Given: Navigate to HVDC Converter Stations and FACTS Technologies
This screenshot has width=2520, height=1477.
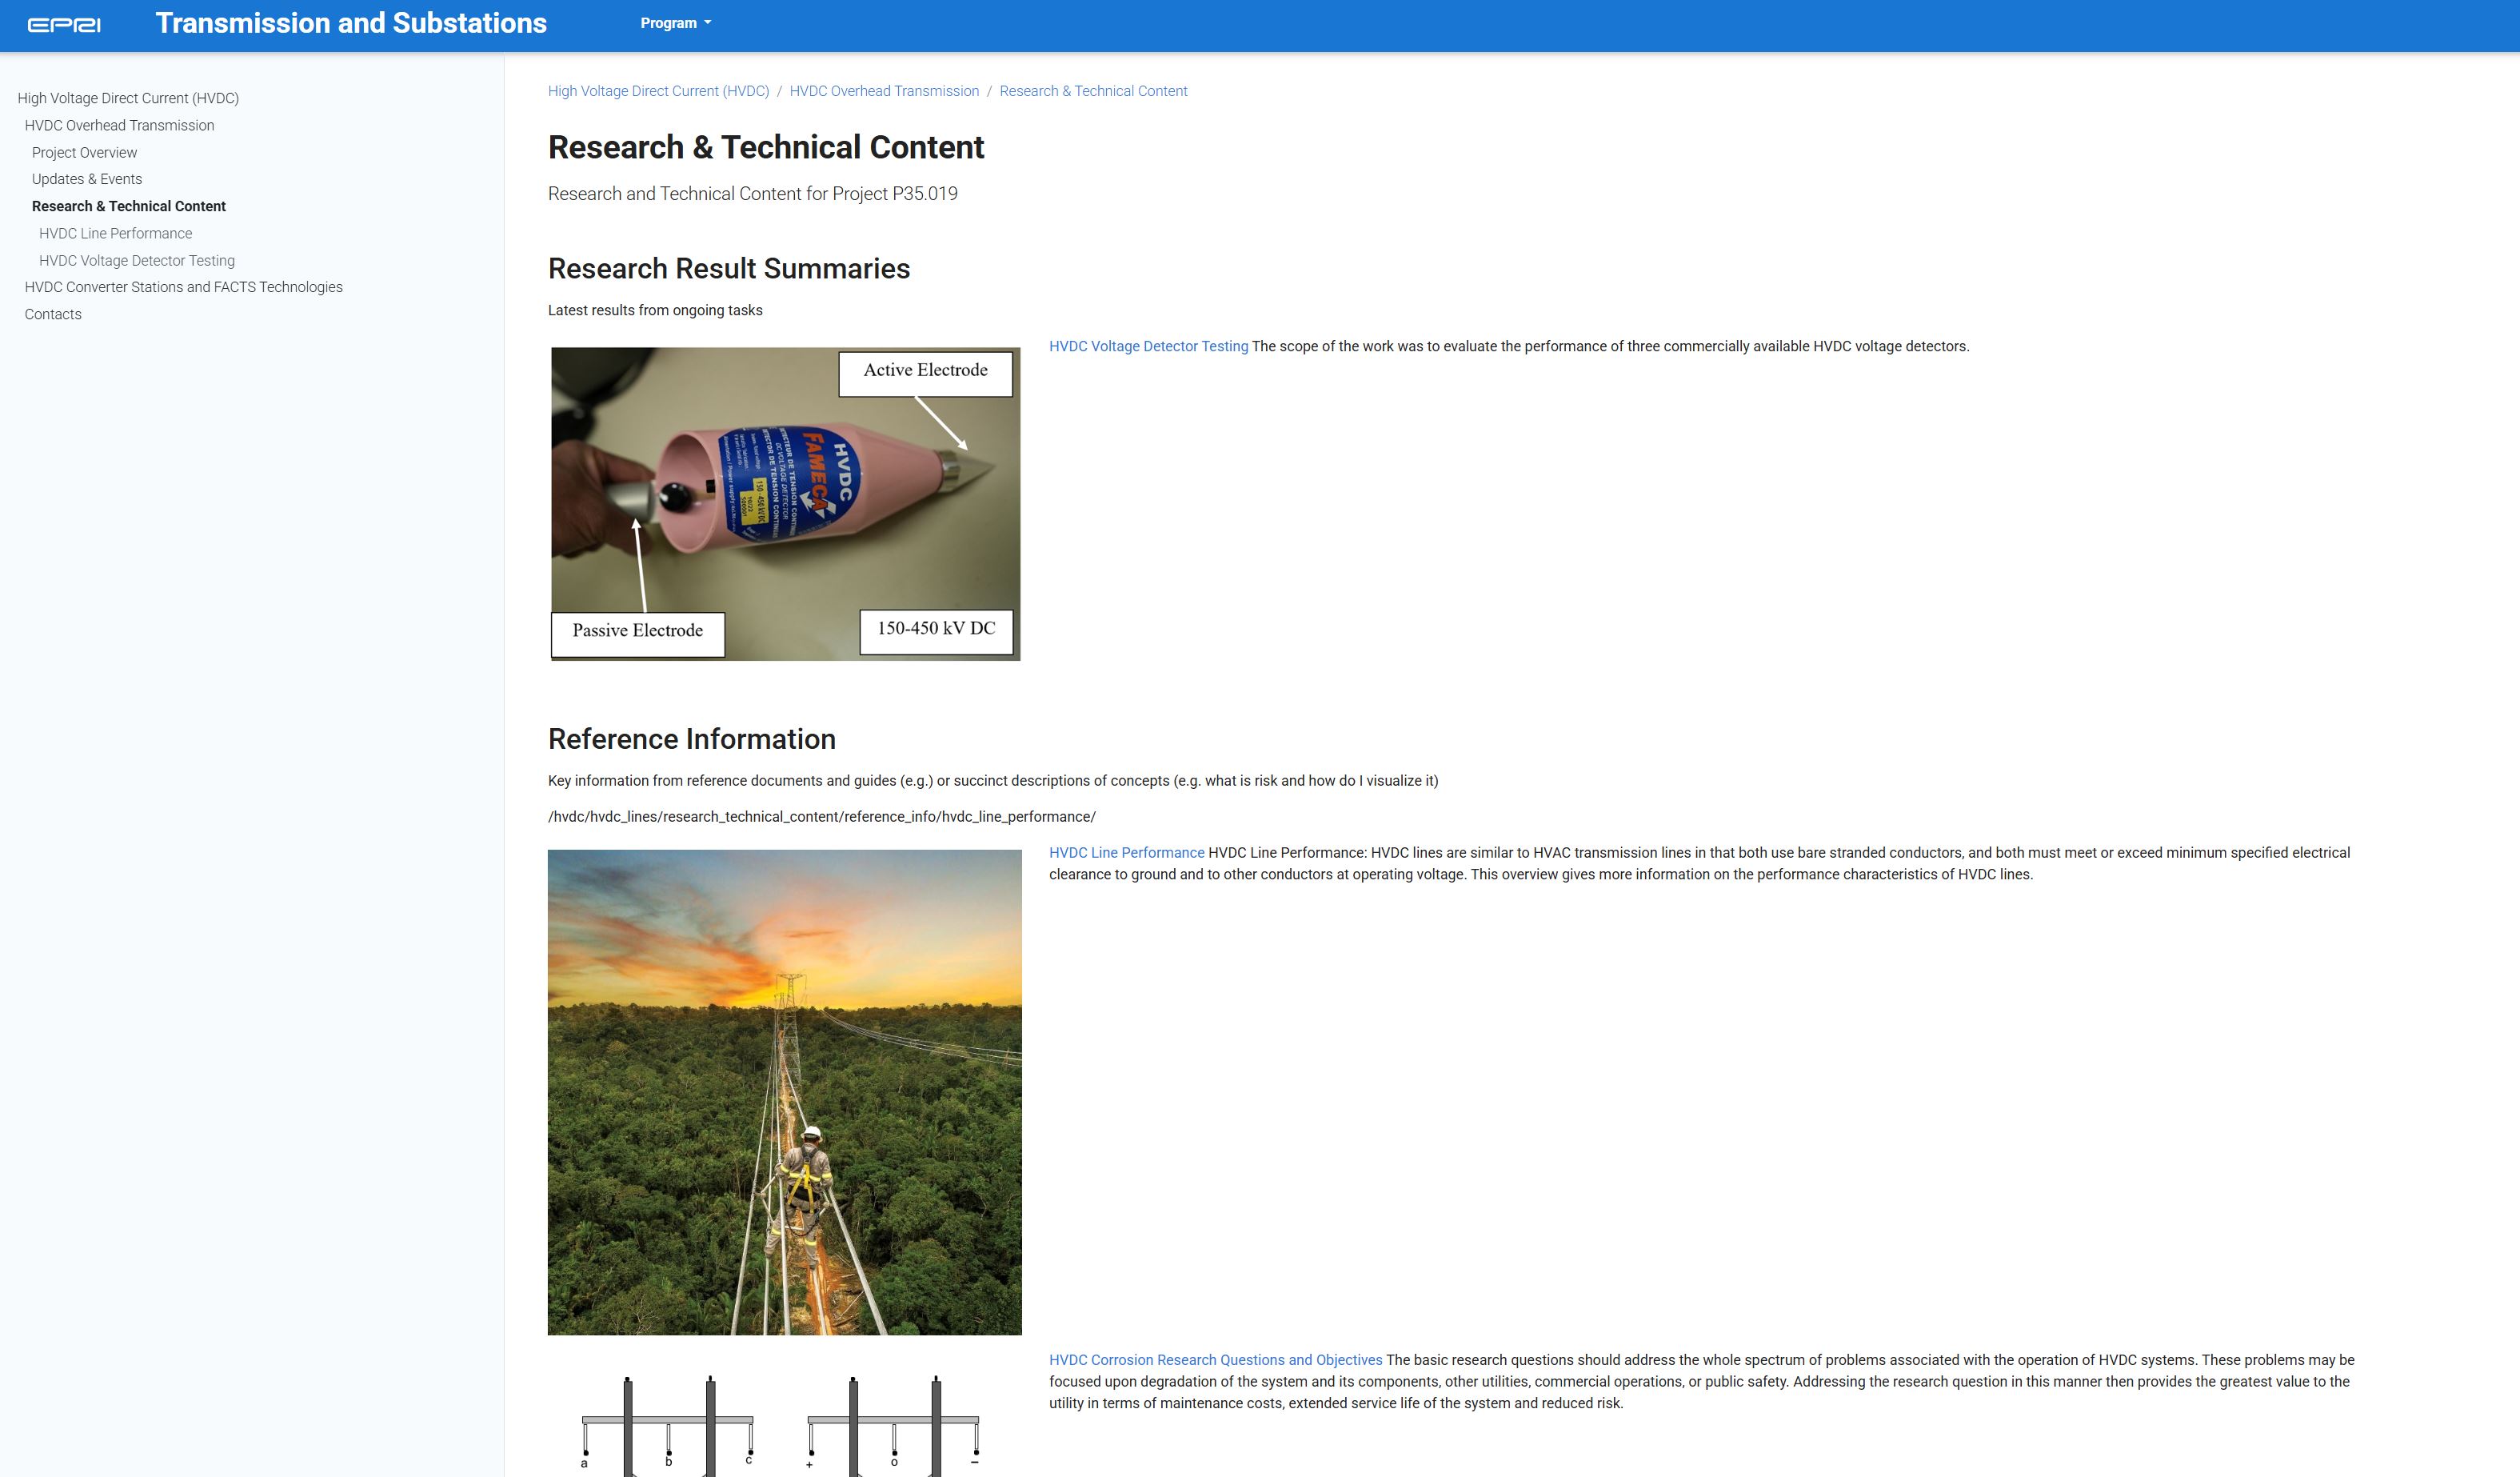Looking at the screenshot, I should point(183,287).
